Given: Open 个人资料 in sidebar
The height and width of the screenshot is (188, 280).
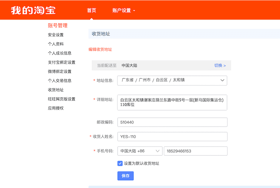Looking at the screenshot, I should point(56,44).
